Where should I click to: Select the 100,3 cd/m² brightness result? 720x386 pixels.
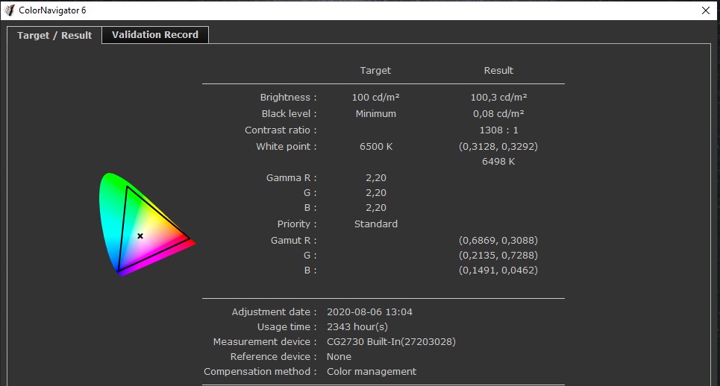(x=498, y=98)
